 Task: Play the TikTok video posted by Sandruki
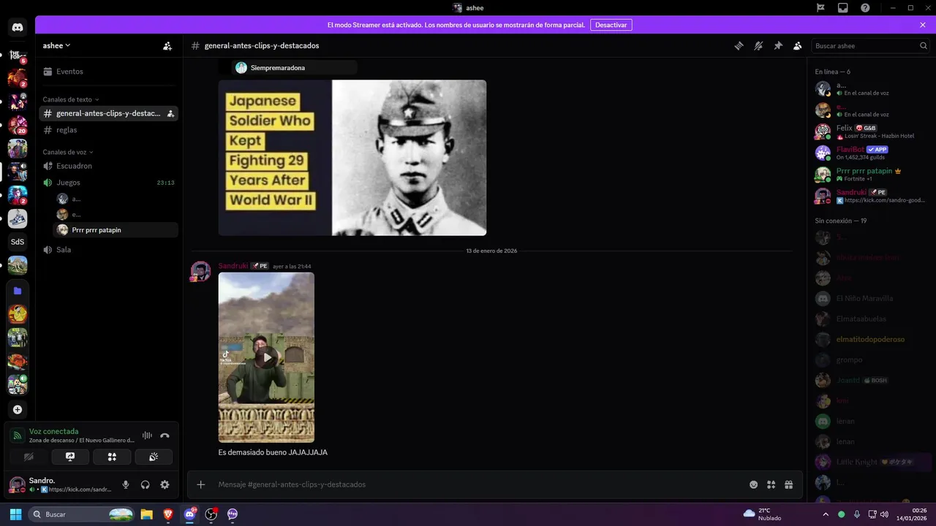tap(267, 357)
